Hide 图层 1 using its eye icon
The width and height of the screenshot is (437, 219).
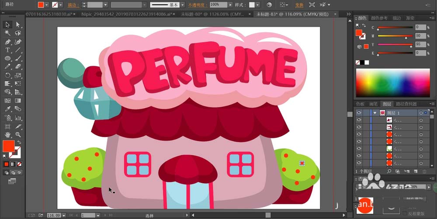click(x=359, y=113)
